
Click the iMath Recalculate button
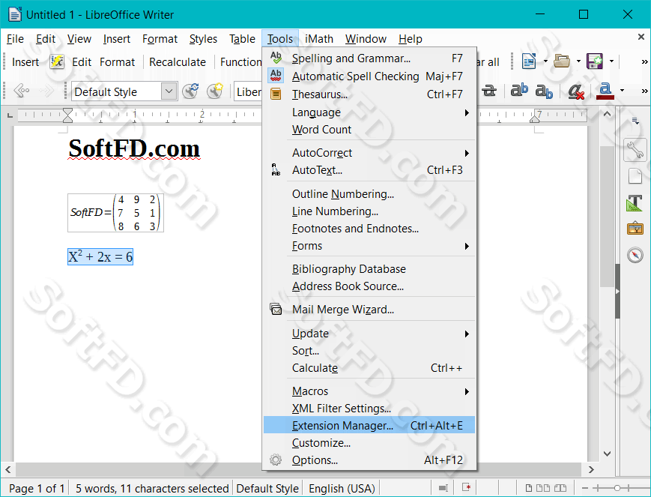(x=178, y=62)
